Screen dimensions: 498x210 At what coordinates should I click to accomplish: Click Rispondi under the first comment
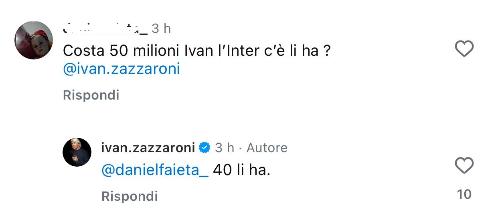(x=91, y=95)
